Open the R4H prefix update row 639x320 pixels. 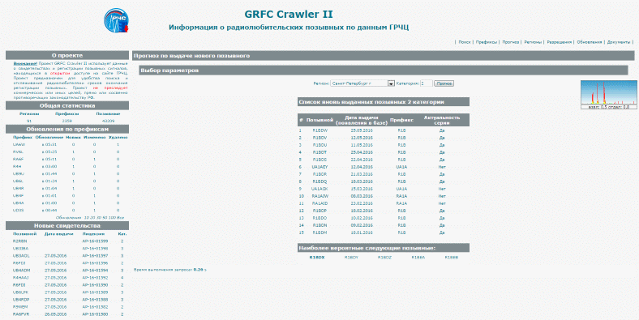(x=67, y=167)
